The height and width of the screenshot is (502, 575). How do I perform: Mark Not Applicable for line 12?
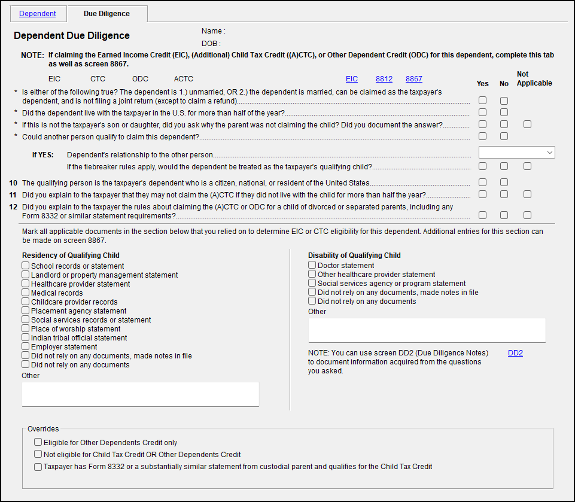[527, 215]
